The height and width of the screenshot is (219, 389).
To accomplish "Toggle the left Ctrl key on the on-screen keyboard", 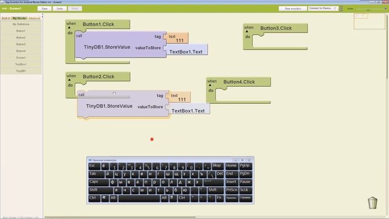I will click(94, 198).
